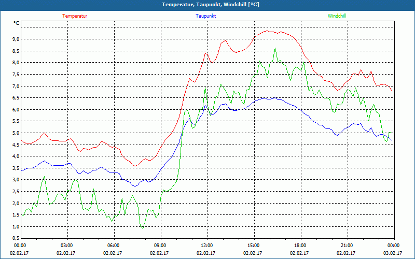Click the °C unit label on y-axis
Screen dimensions: 415x259
point(17,23)
